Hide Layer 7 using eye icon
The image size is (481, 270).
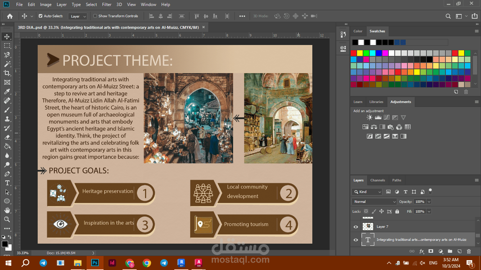point(356,227)
